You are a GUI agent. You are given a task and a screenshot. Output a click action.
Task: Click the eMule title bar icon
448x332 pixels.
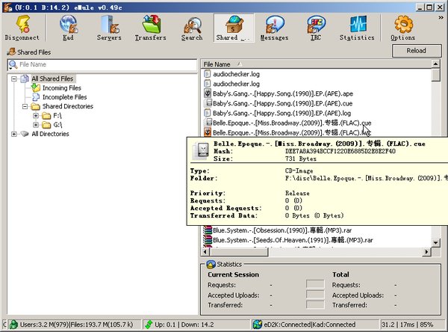7,7
